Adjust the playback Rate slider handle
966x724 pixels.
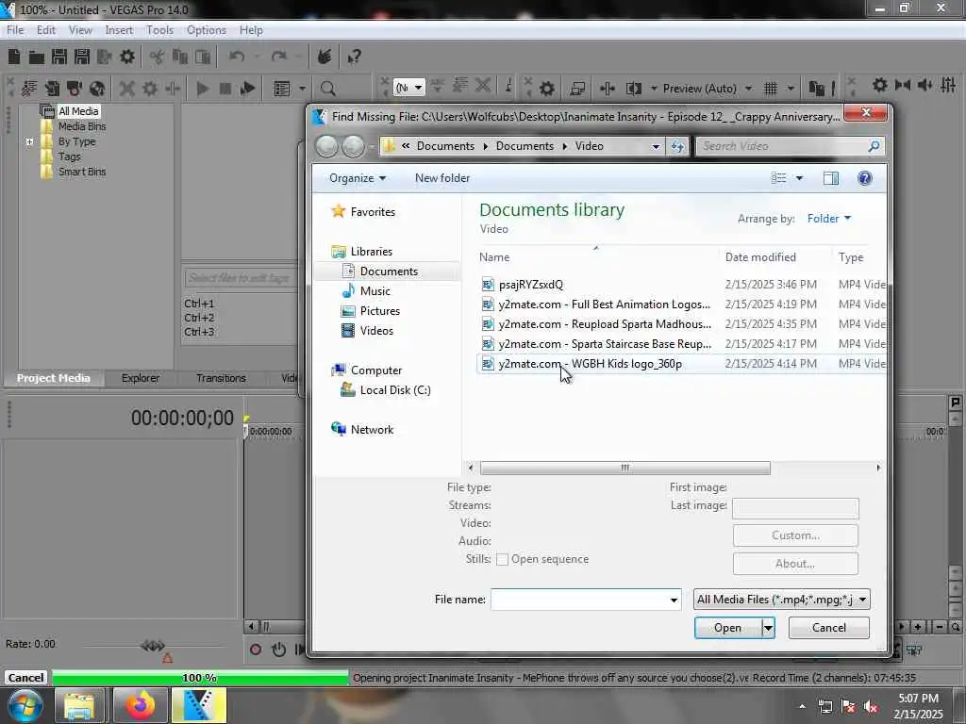[152, 645]
